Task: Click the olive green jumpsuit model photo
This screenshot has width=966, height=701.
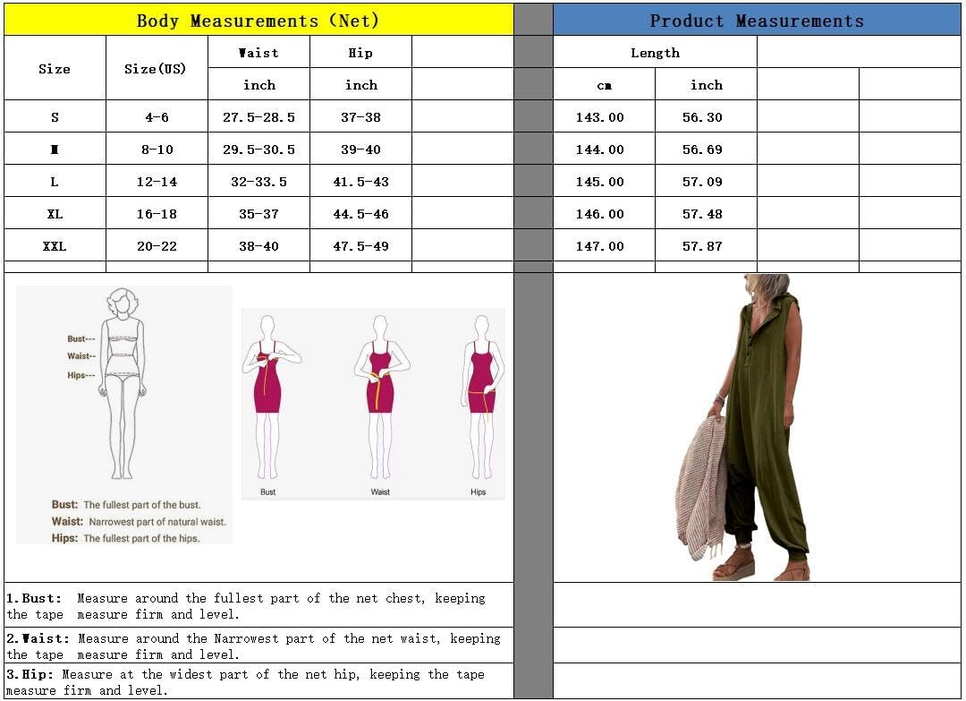Action: click(x=743, y=427)
